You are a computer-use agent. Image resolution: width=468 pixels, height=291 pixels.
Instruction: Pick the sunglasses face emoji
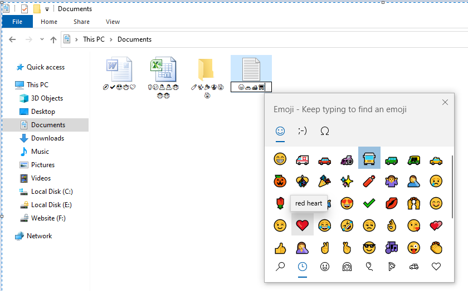point(369,248)
